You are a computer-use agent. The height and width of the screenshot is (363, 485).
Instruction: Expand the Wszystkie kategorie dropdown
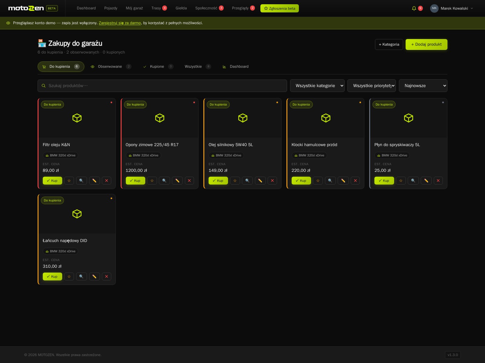(x=317, y=86)
